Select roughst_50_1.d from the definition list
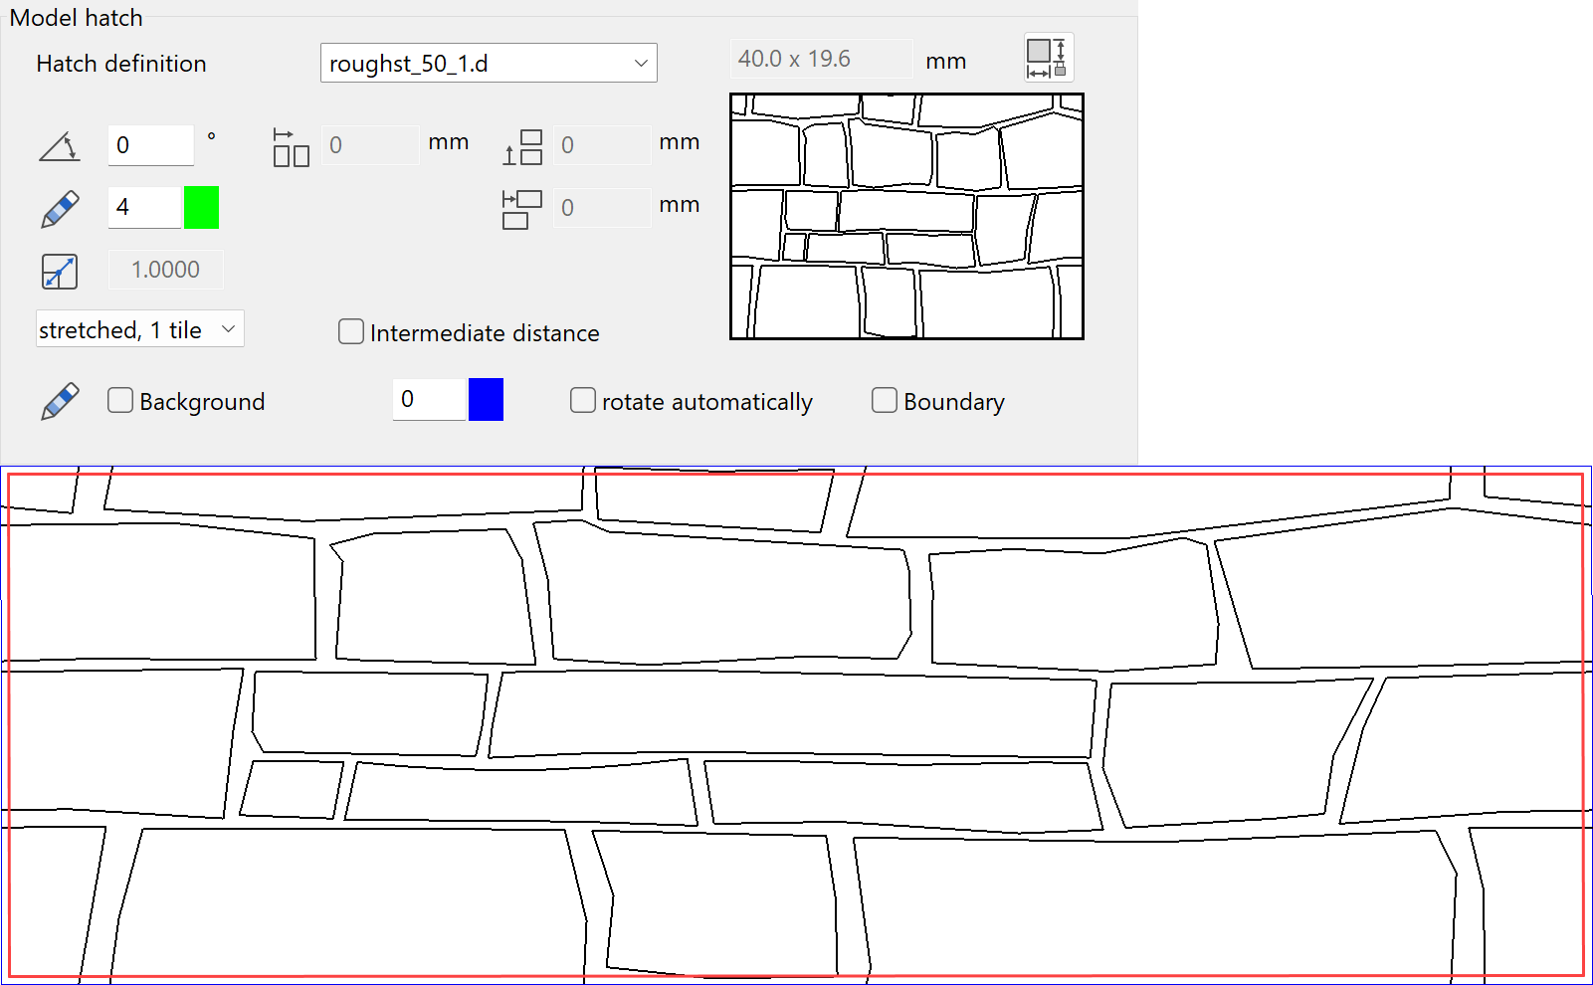1593x985 pixels. click(468, 63)
